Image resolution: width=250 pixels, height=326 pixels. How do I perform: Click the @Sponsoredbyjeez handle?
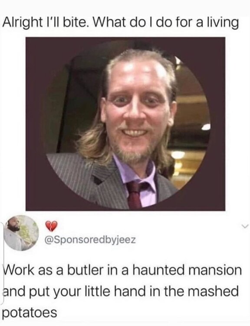point(90,240)
